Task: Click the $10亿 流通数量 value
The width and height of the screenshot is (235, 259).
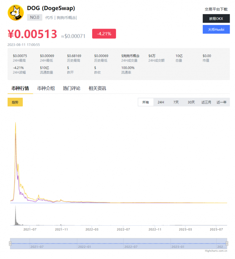Action: pyautogui.click(x=44, y=68)
